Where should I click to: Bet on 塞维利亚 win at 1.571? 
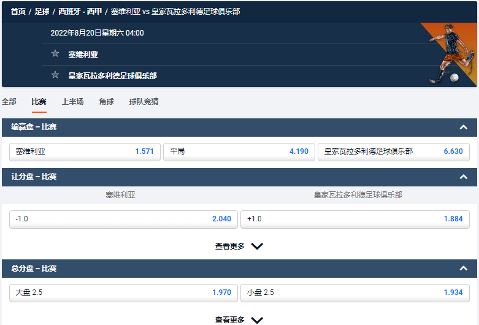click(85, 152)
